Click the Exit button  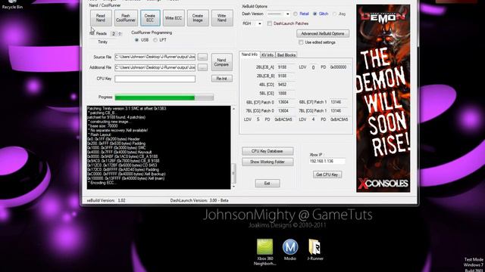point(268,183)
